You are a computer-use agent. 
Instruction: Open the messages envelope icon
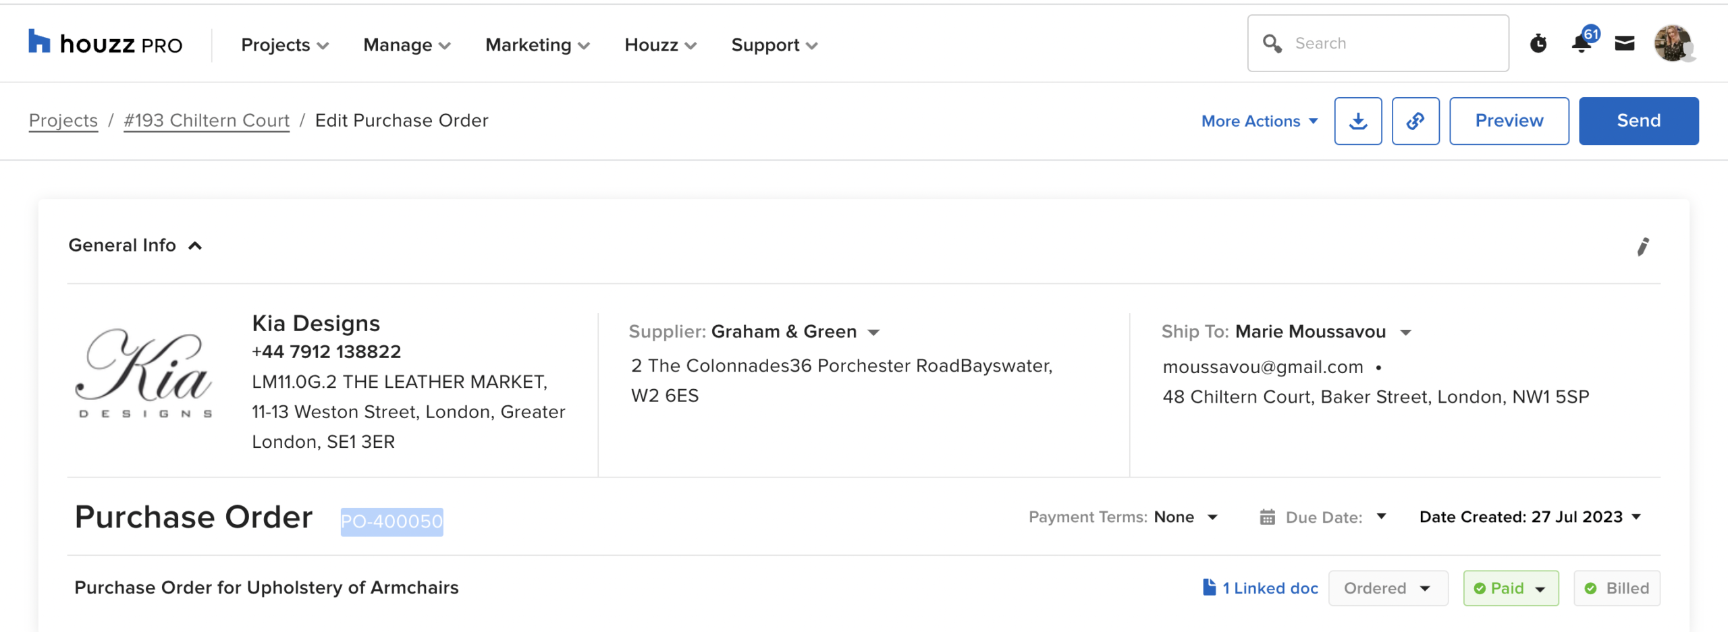pos(1624,44)
